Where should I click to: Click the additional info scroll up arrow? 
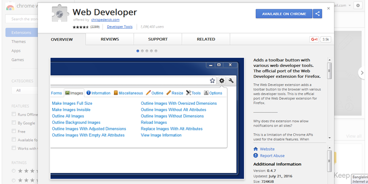tap(330, 147)
